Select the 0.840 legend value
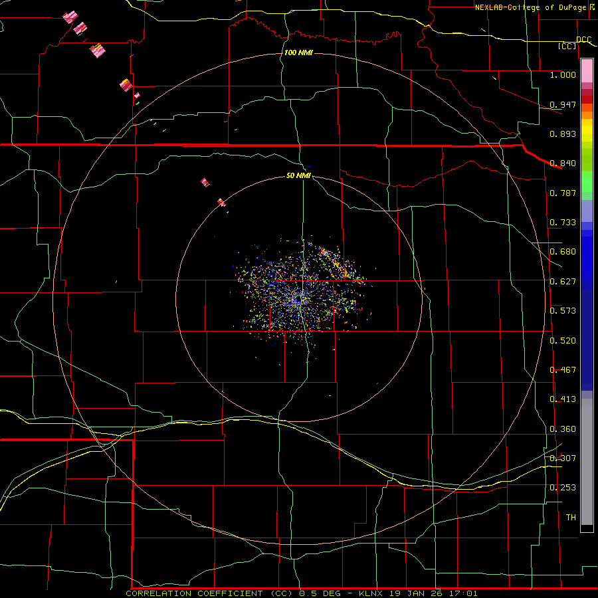This screenshot has width=598, height=598. (563, 163)
